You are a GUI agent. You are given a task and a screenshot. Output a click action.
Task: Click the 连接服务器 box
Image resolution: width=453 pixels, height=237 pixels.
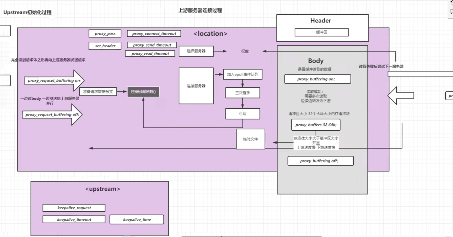196,86
